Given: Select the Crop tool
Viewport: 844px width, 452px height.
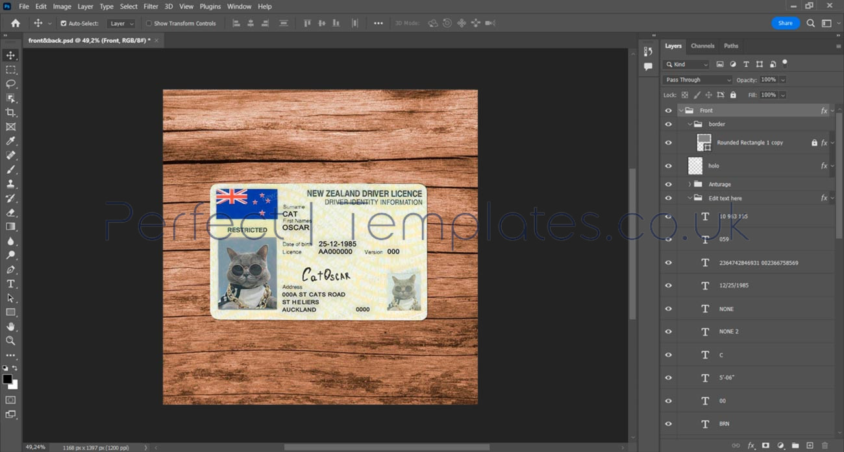Looking at the screenshot, I should (10, 112).
